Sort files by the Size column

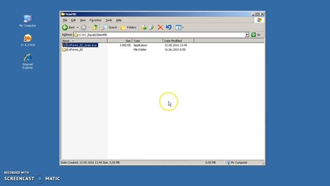[x=120, y=41]
